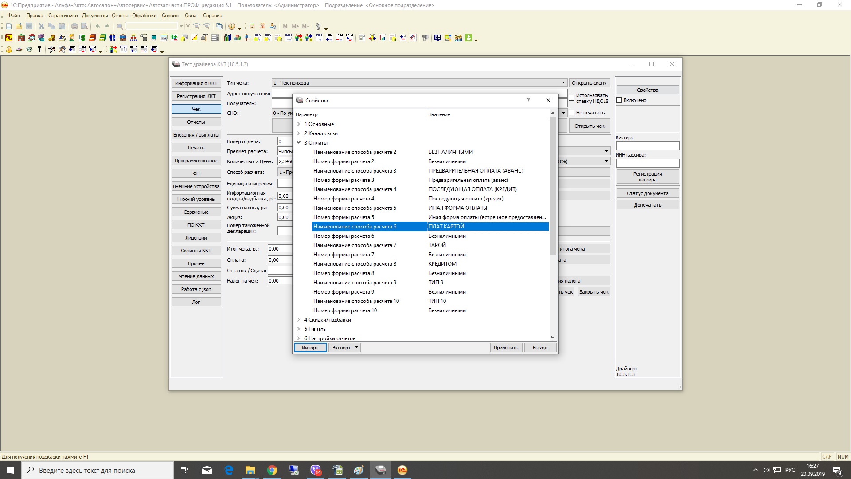This screenshot has width=851, height=479.
Task: Click the bell icon in third toolbar row
Action: (x=9, y=49)
